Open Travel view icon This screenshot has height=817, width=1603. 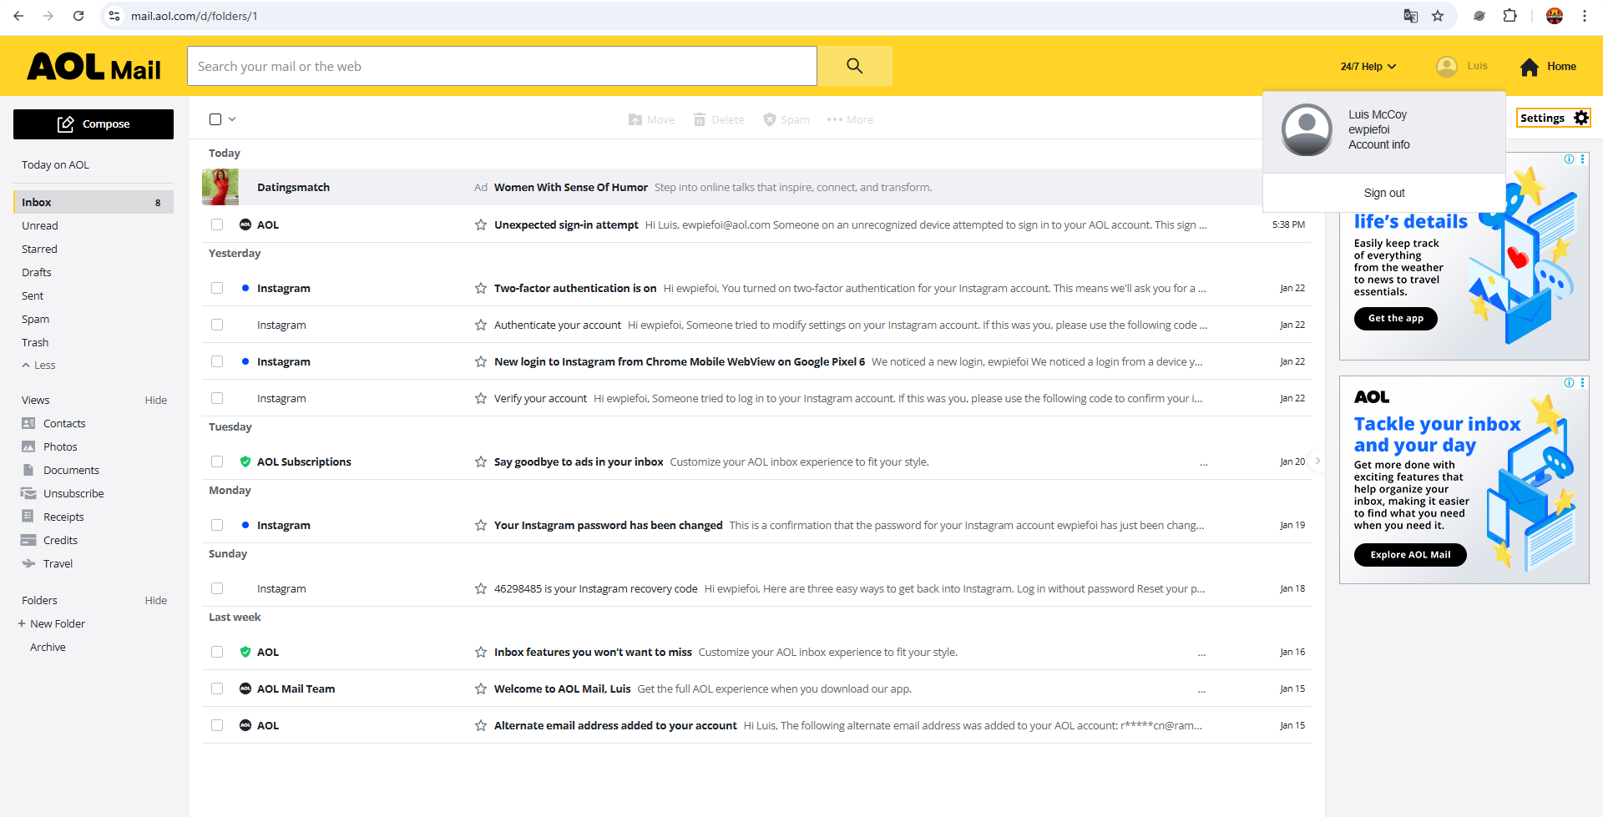point(28,563)
